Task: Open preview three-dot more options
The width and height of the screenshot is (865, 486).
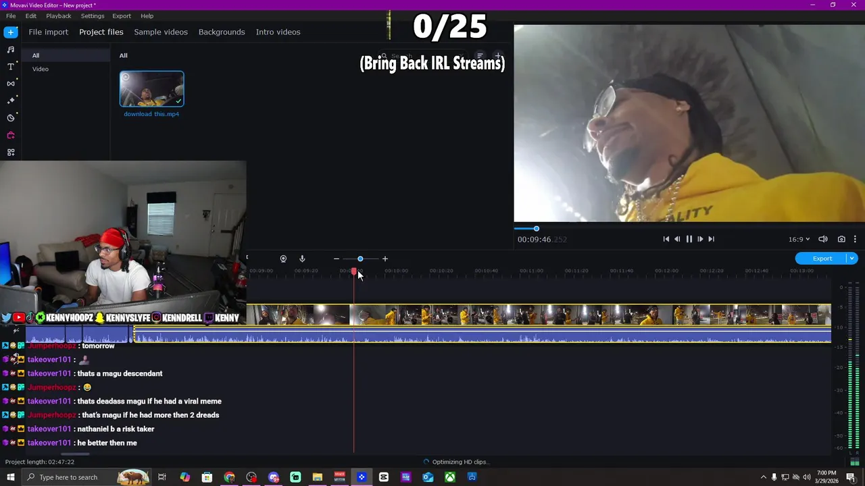Action: coord(855,239)
